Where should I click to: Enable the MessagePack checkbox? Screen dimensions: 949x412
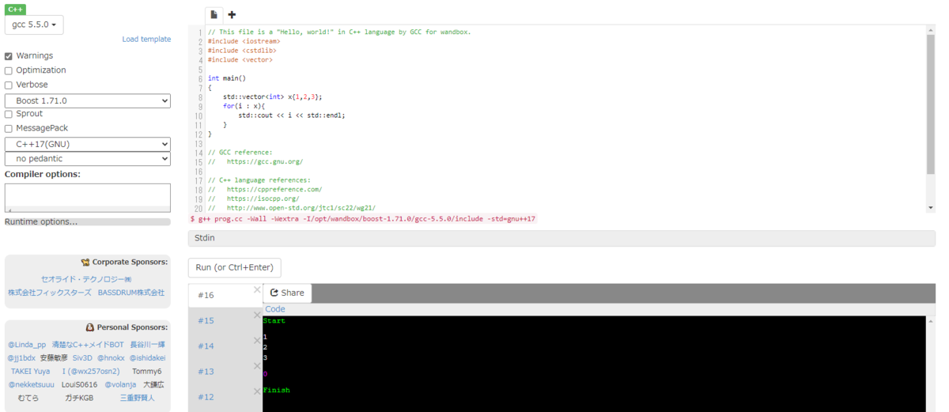(9, 128)
